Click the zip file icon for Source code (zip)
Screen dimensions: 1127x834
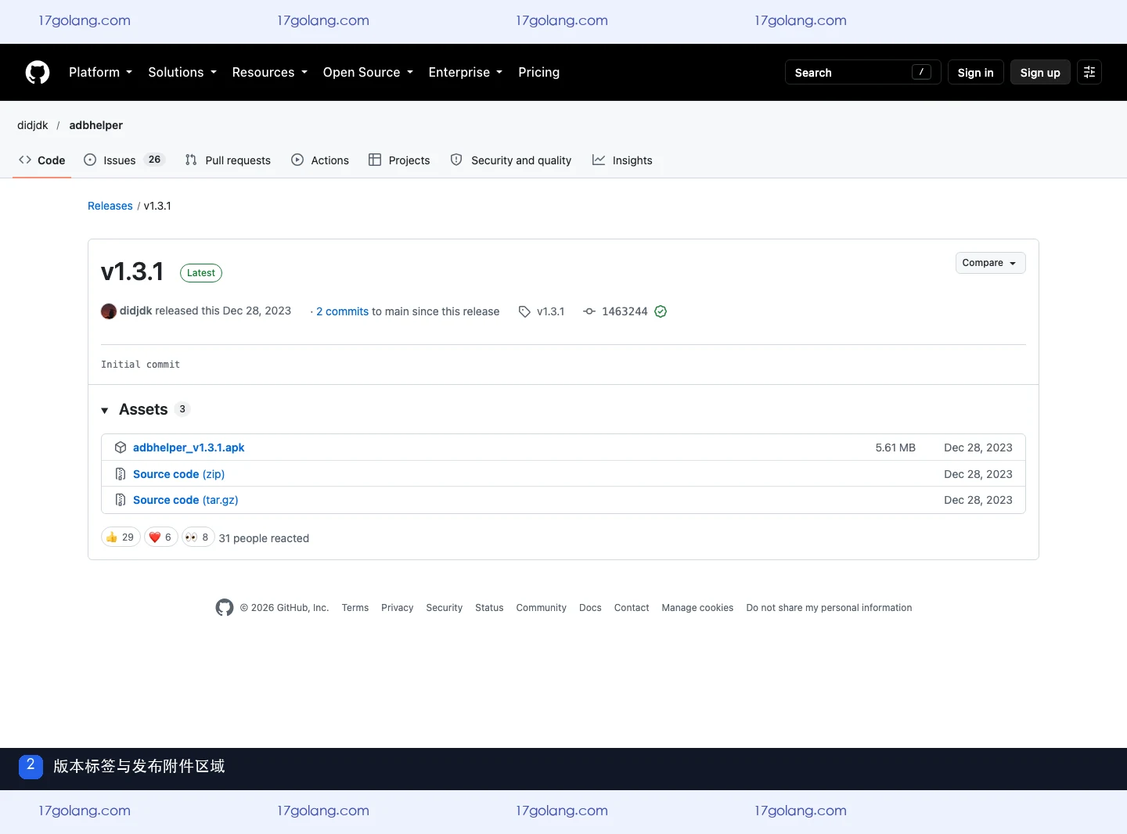click(121, 474)
